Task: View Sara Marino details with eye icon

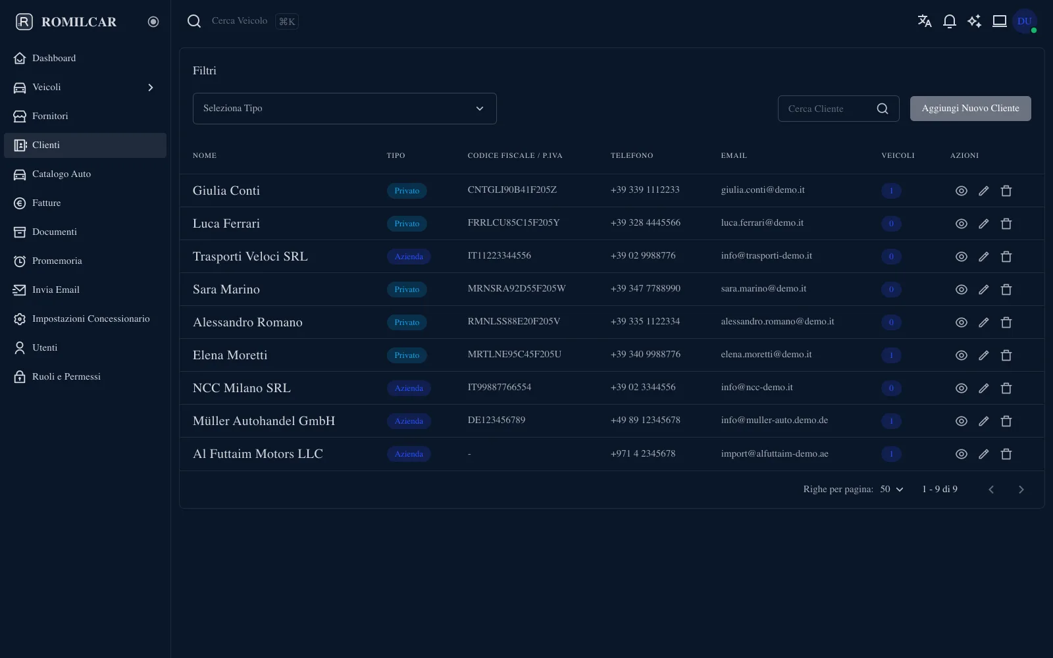Action: tap(962, 290)
